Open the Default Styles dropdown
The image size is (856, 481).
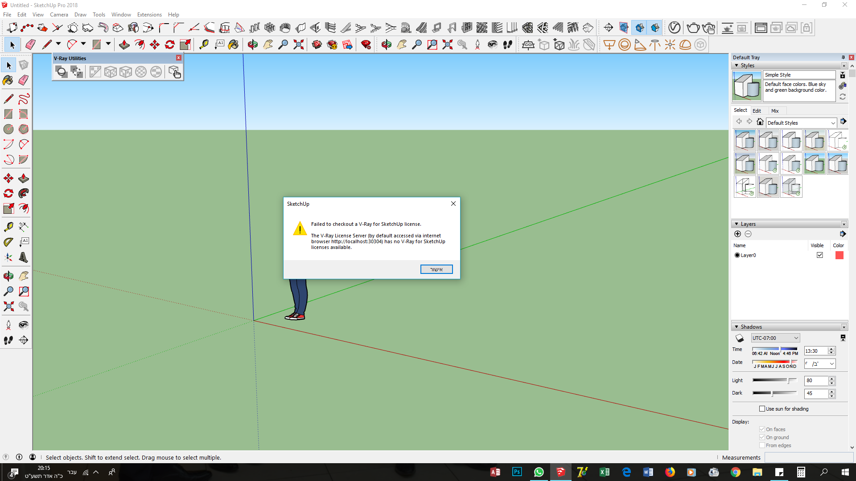801,123
